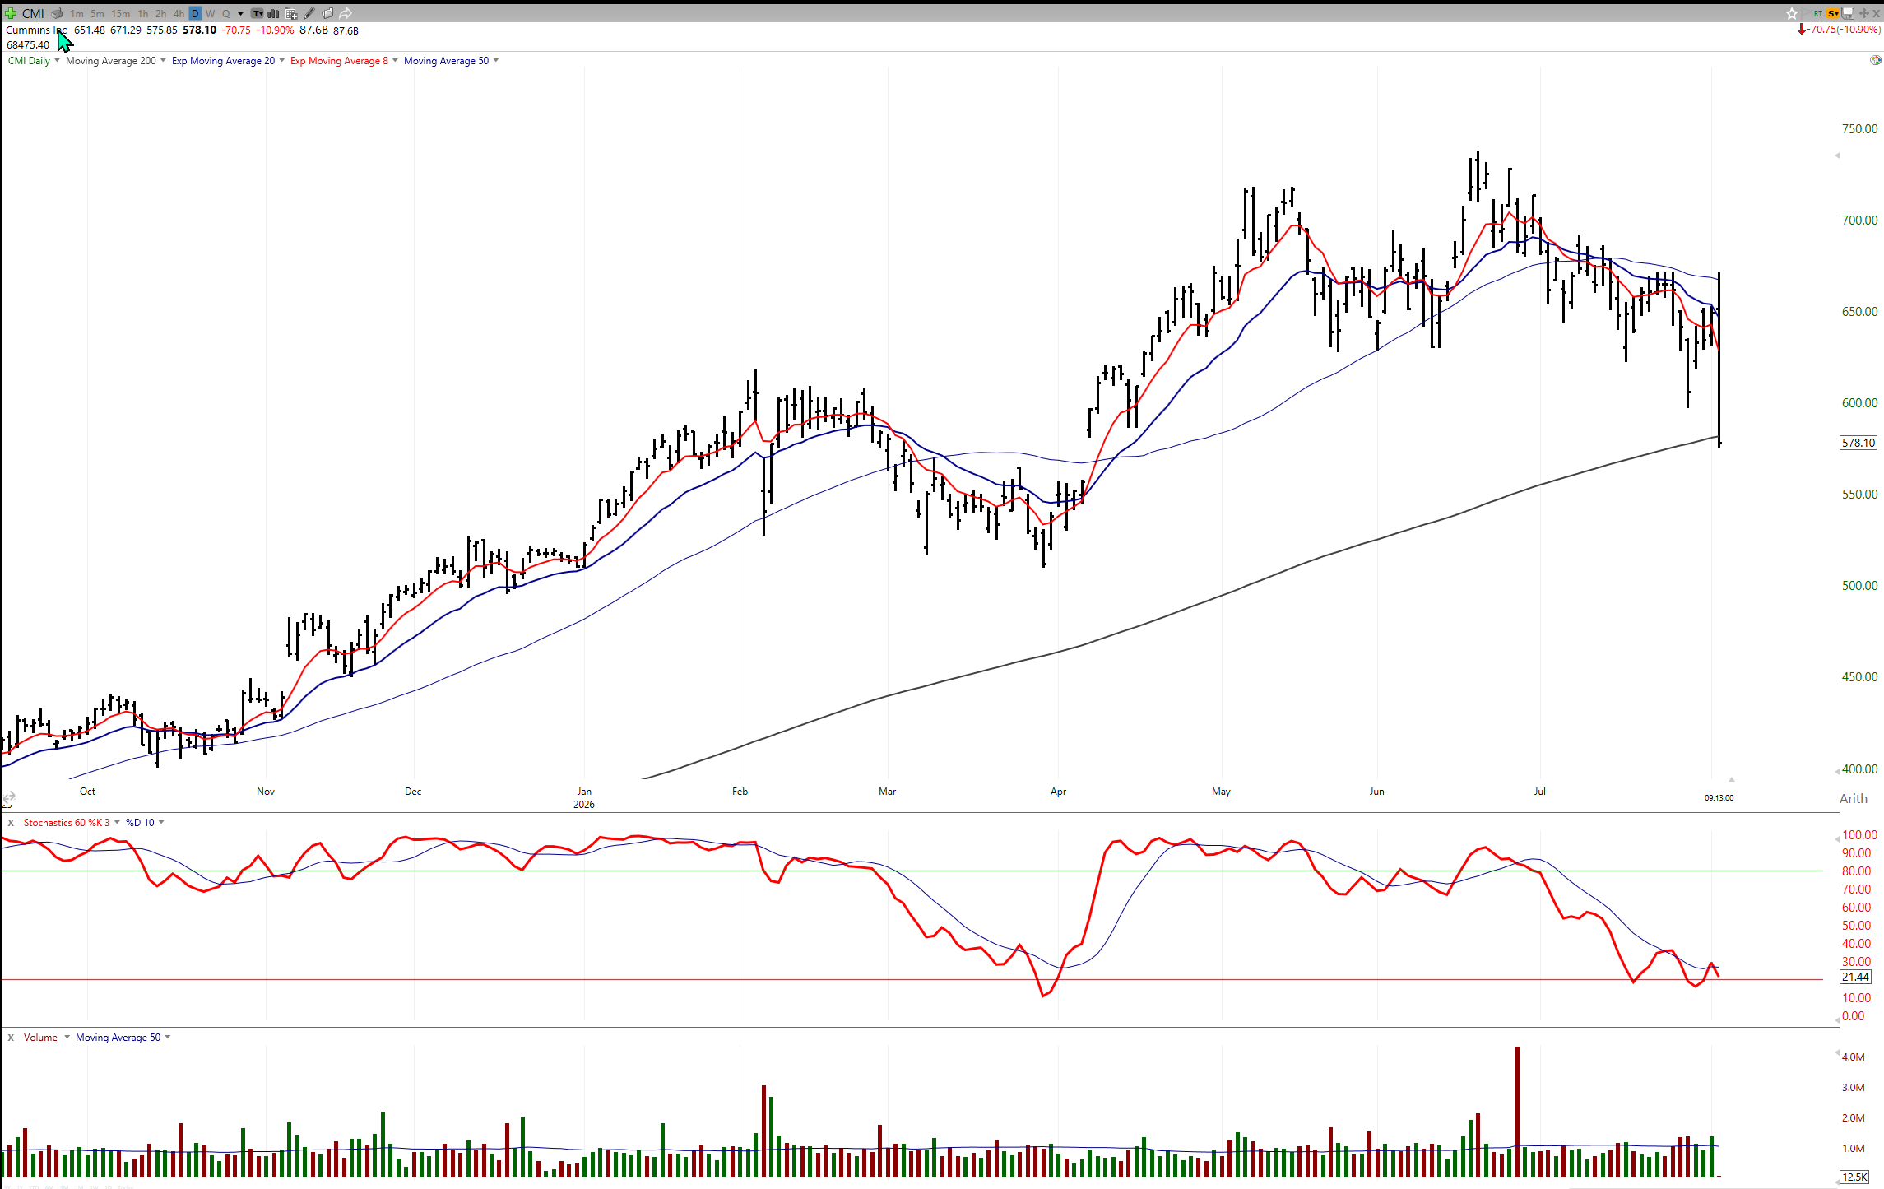Click the 500.00 price axis label
Viewport: 1884px width, 1189px height.
coord(1859,585)
